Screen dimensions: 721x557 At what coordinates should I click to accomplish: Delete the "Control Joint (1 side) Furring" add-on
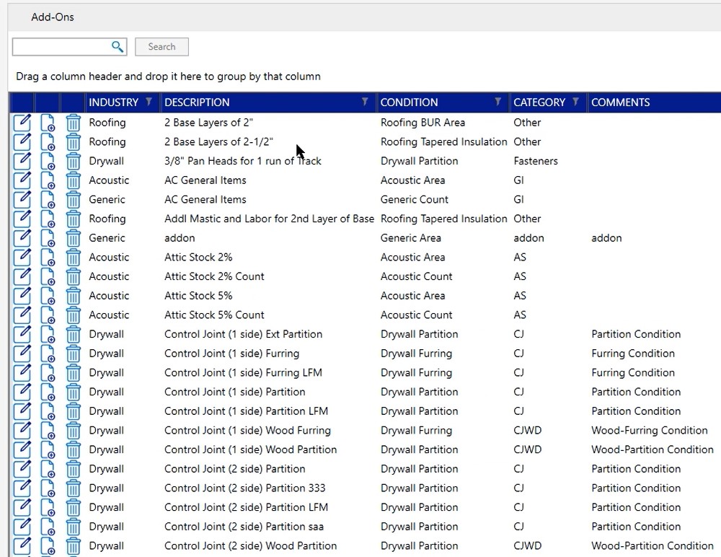point(73,354)
